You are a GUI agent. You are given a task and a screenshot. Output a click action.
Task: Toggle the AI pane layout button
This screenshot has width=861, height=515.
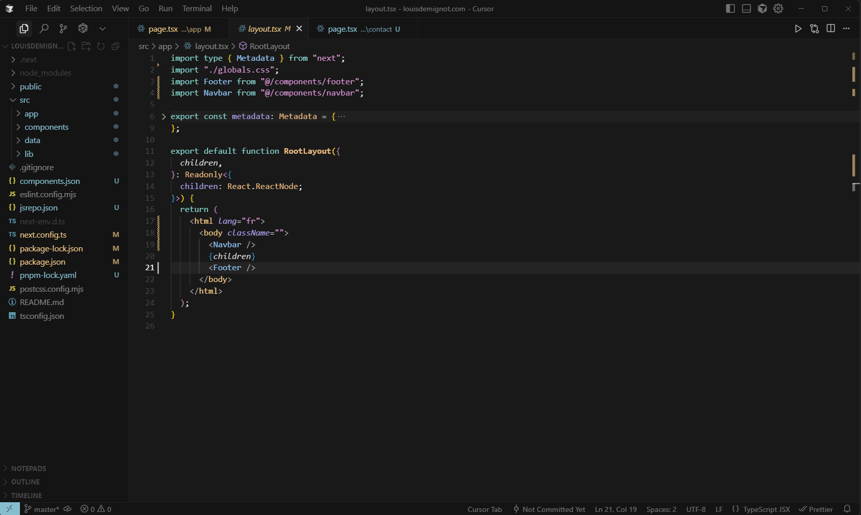tap(762, 9)
